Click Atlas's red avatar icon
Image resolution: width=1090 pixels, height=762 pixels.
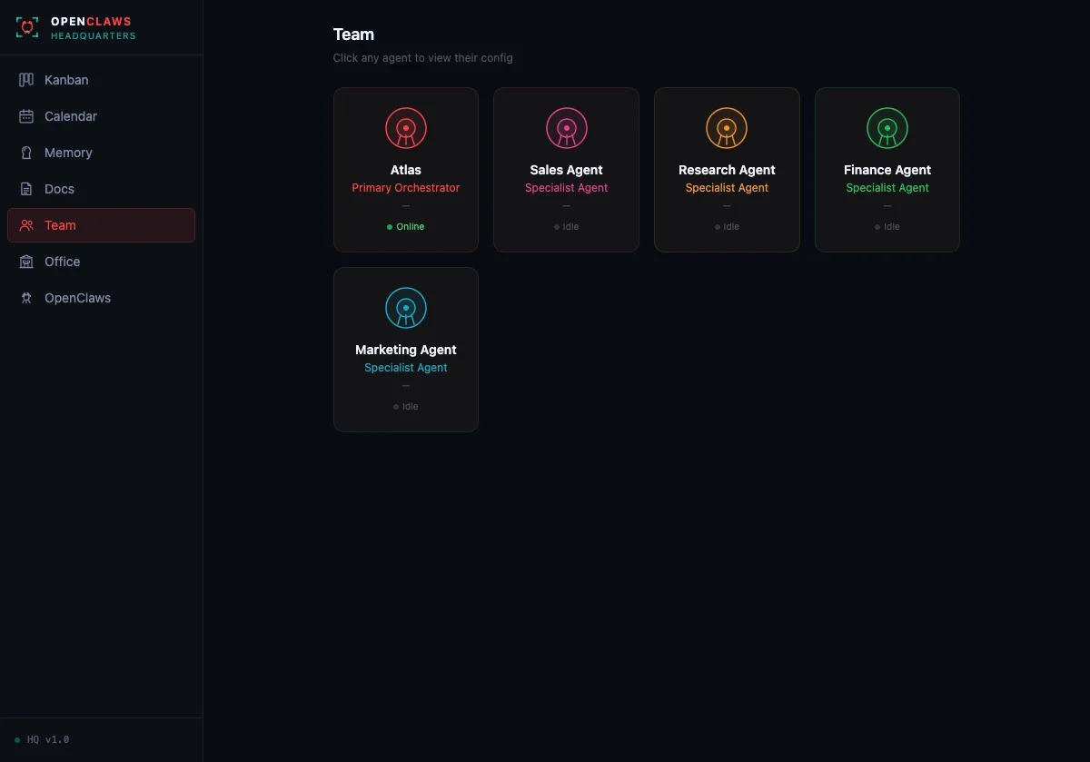[406, 128]
